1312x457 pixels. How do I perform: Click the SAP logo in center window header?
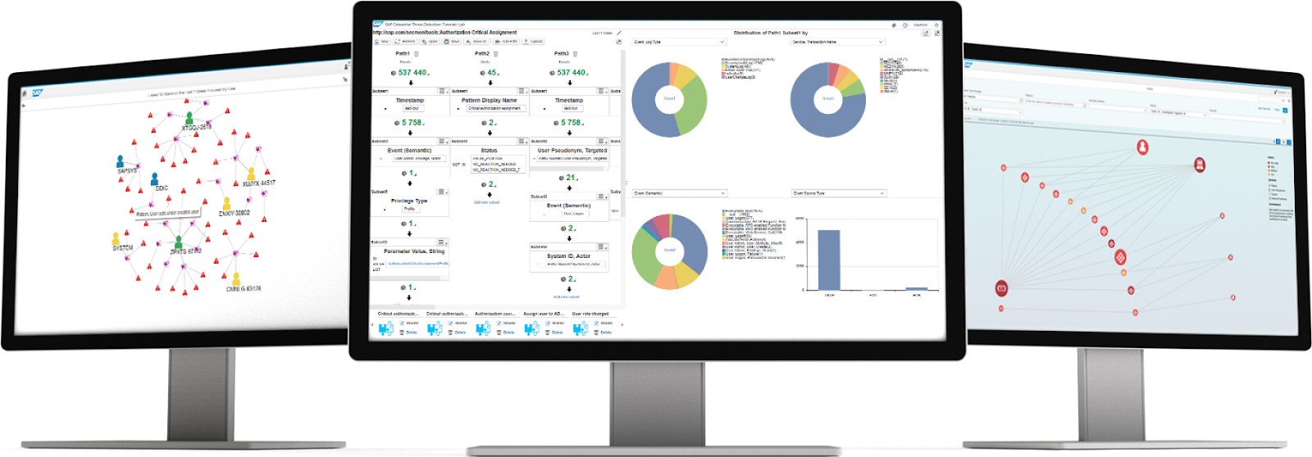(x=378, y=24)
